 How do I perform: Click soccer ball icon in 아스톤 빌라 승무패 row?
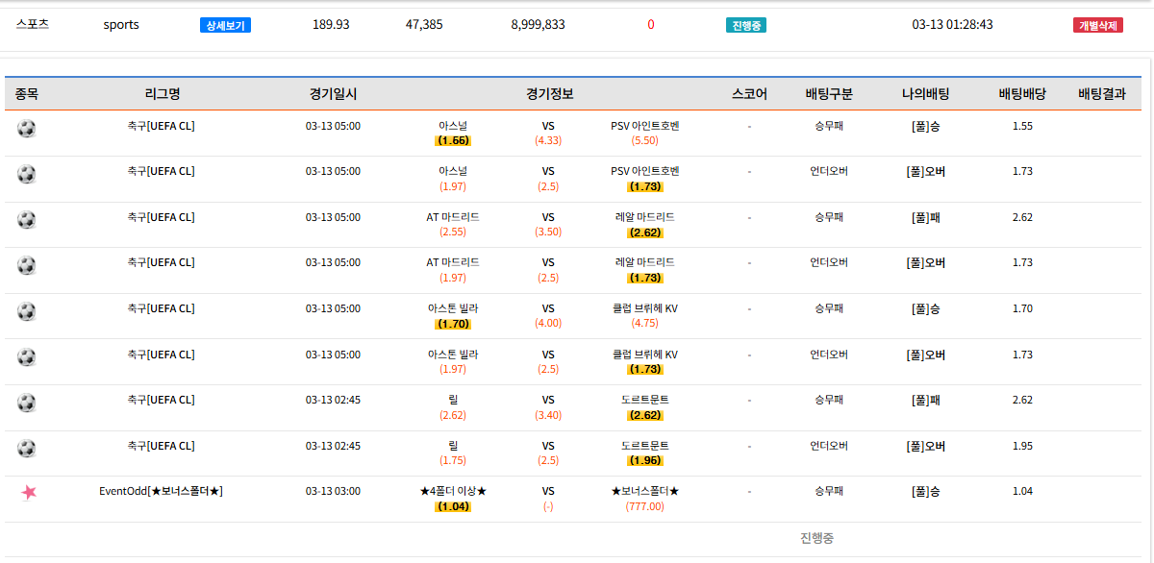click(26, 311)
